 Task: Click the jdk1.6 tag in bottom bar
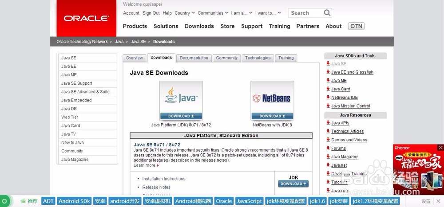click(x=317, y=201)
